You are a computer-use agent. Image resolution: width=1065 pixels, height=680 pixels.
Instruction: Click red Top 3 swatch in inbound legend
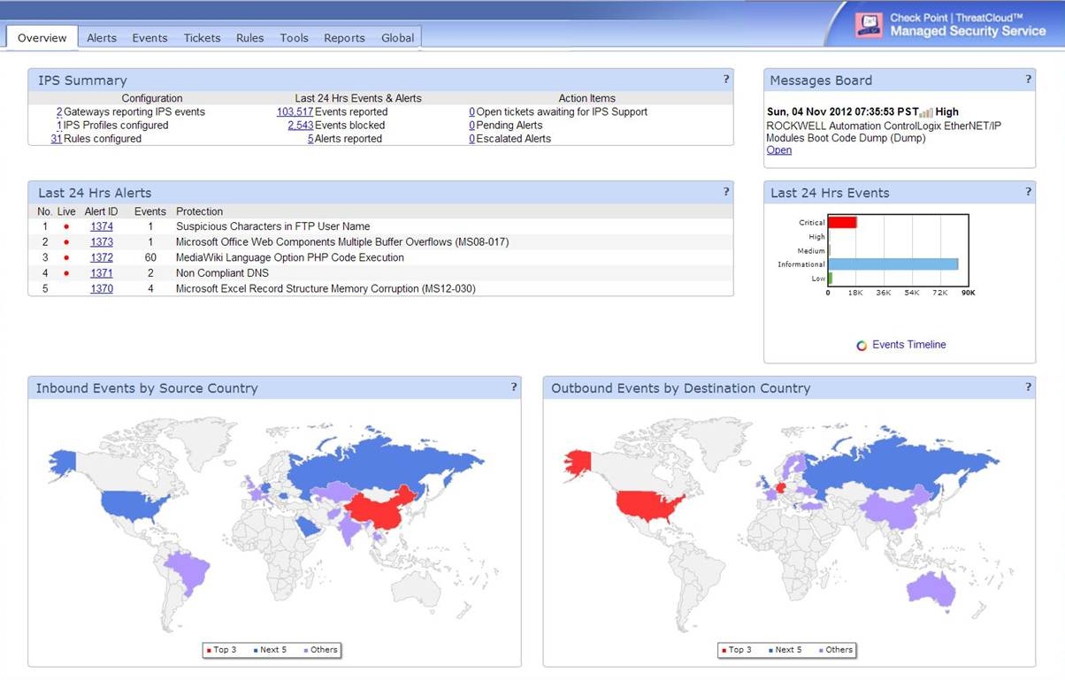209,650
